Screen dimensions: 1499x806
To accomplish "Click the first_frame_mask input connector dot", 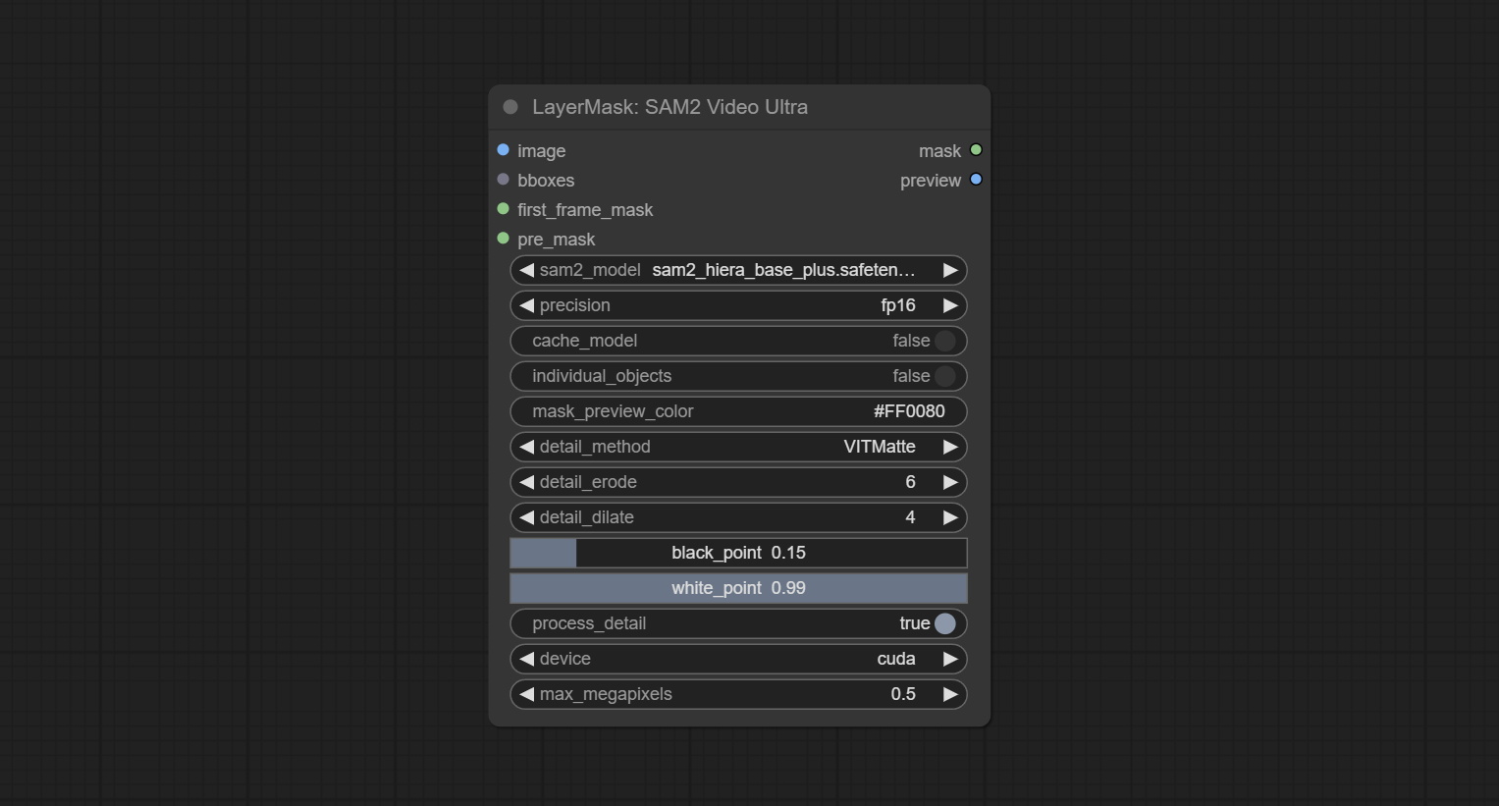I will 504,209.
